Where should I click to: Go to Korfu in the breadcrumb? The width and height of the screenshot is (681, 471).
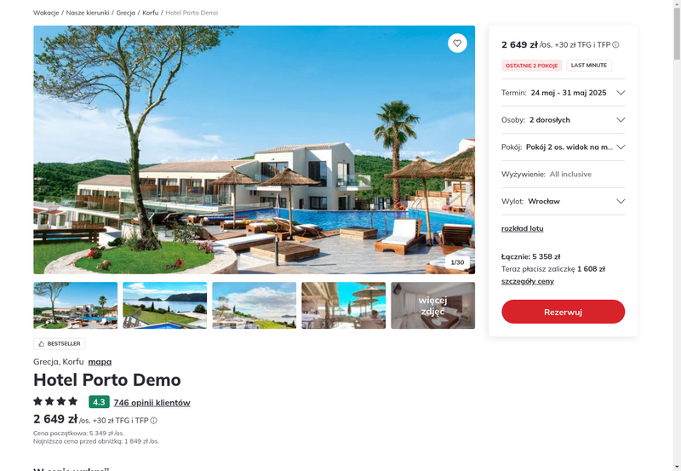151,13
